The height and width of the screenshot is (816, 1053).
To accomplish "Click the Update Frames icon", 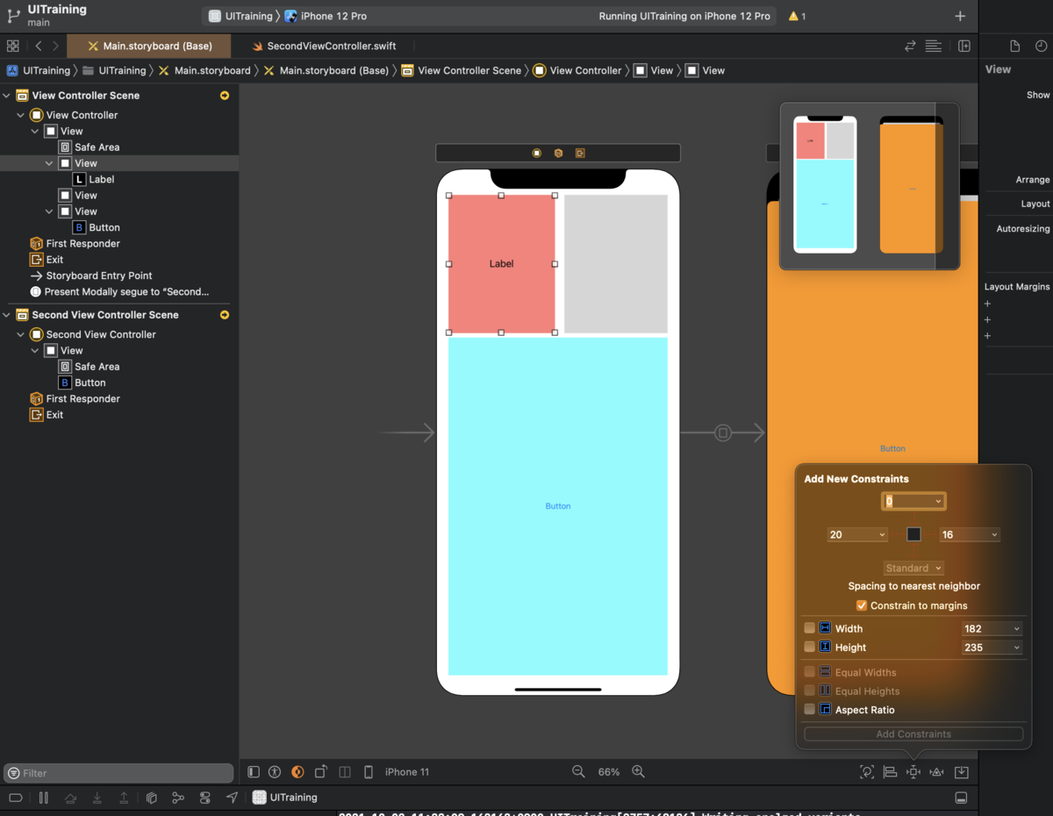I will click(867, 772).
